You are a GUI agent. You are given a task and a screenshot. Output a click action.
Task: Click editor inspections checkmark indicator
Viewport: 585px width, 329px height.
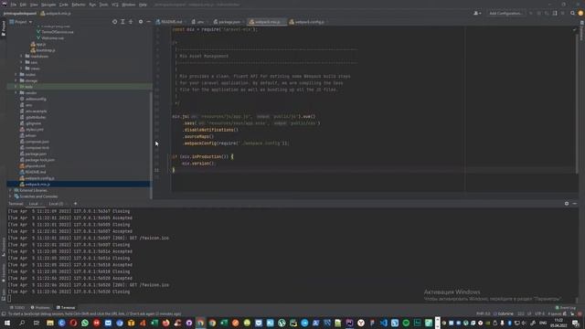tap(574, 29)
